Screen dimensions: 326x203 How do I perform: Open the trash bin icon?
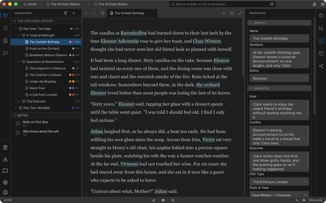click(5, 148)
